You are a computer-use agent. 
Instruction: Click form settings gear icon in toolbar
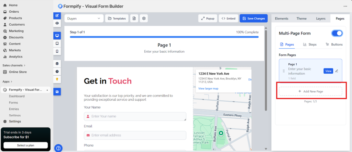pos(144,18)
